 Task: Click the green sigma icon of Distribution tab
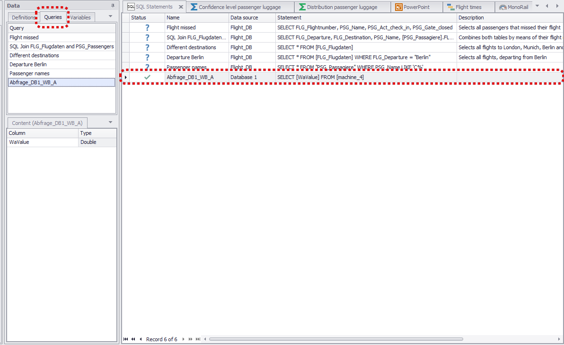coord(302,7)
